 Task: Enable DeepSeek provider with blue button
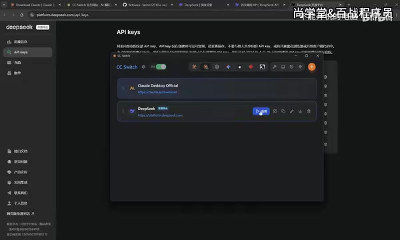coord(261,111)
